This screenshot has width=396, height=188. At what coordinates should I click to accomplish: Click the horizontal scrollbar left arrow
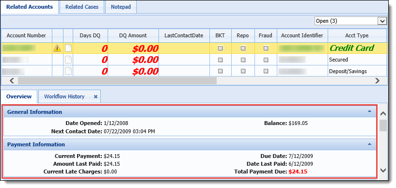coord(12,80)
